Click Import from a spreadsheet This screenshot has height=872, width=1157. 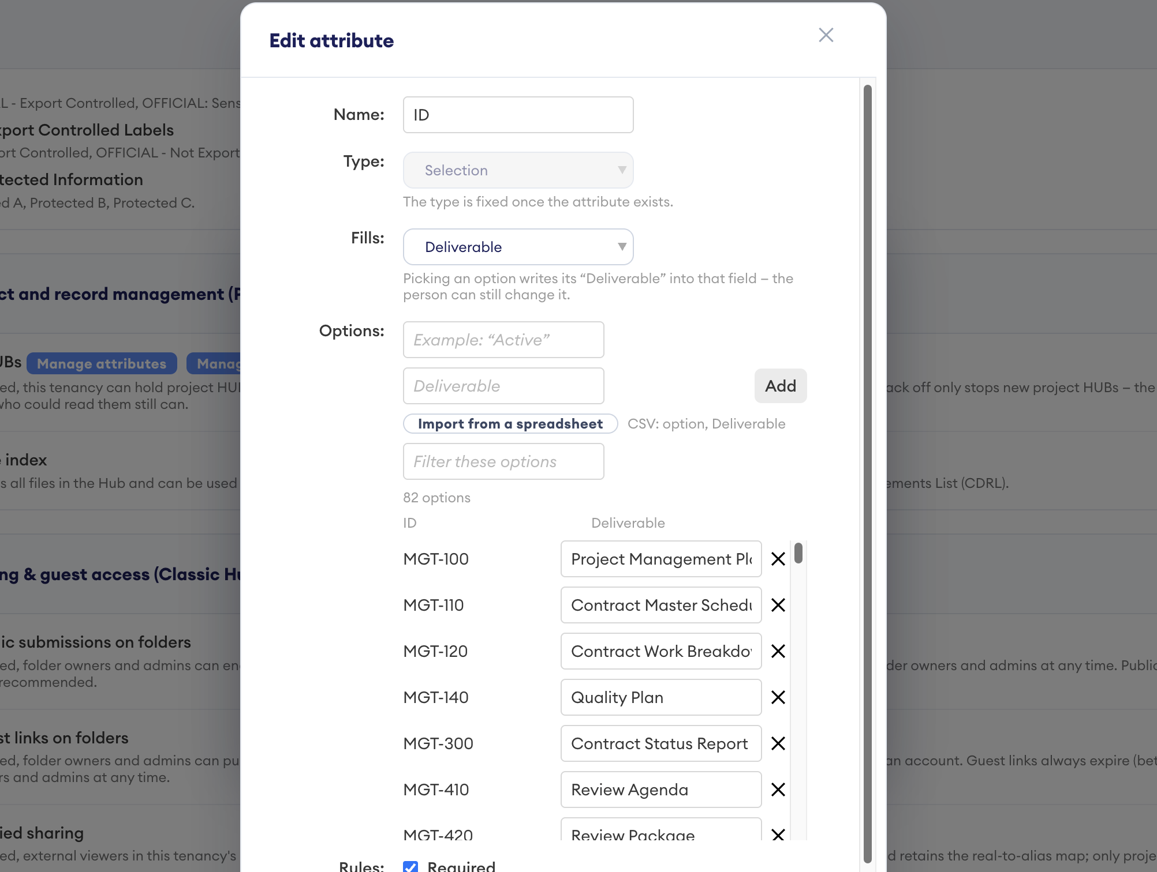(x=510, y=424)
